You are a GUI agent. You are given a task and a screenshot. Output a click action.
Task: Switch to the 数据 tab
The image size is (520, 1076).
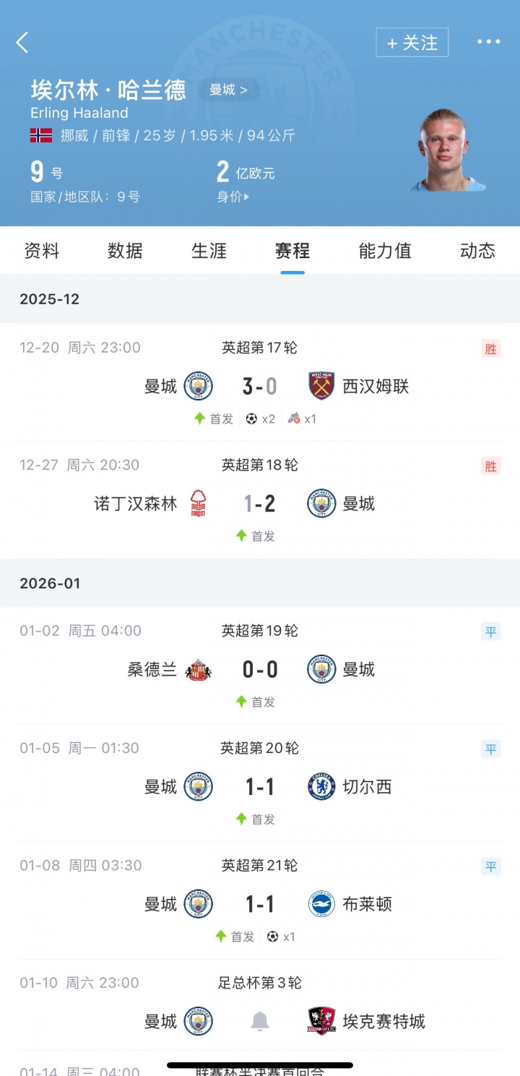pyautogui.click(x=125, y=251)
